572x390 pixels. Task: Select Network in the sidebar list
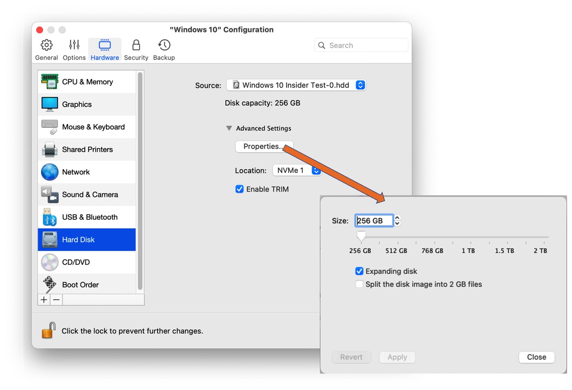[87, 172]
